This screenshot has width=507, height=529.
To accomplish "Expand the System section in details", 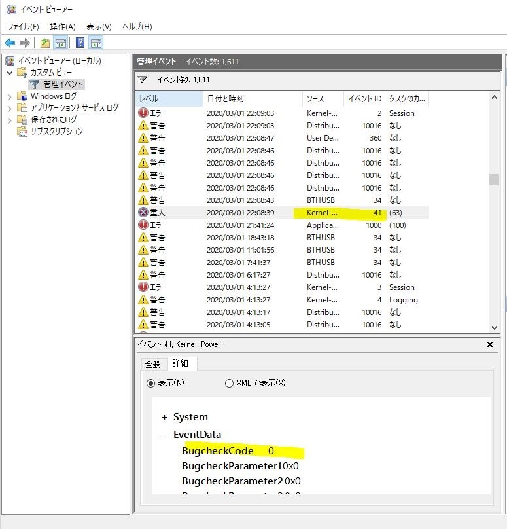I will [x=164, y=417].
